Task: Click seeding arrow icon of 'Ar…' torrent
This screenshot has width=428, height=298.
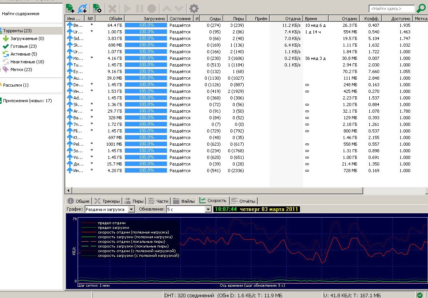Action: (x=69, y=111)
